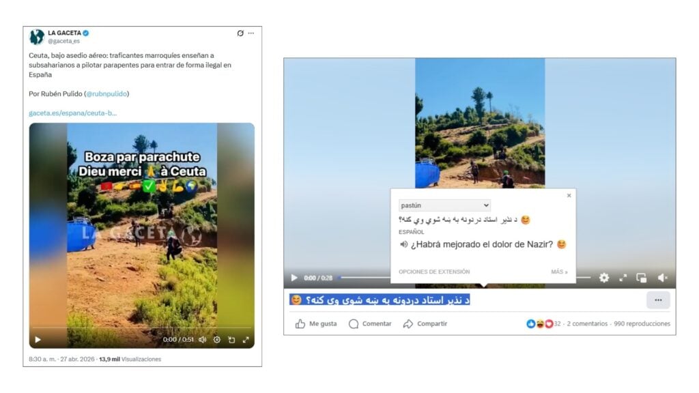Open the pastún language dropdown

click(x=444, y=205)
